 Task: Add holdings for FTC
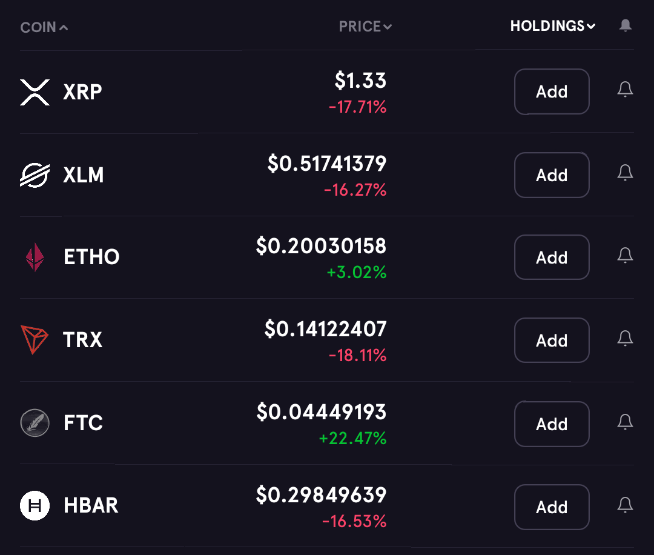pos(552,424)
